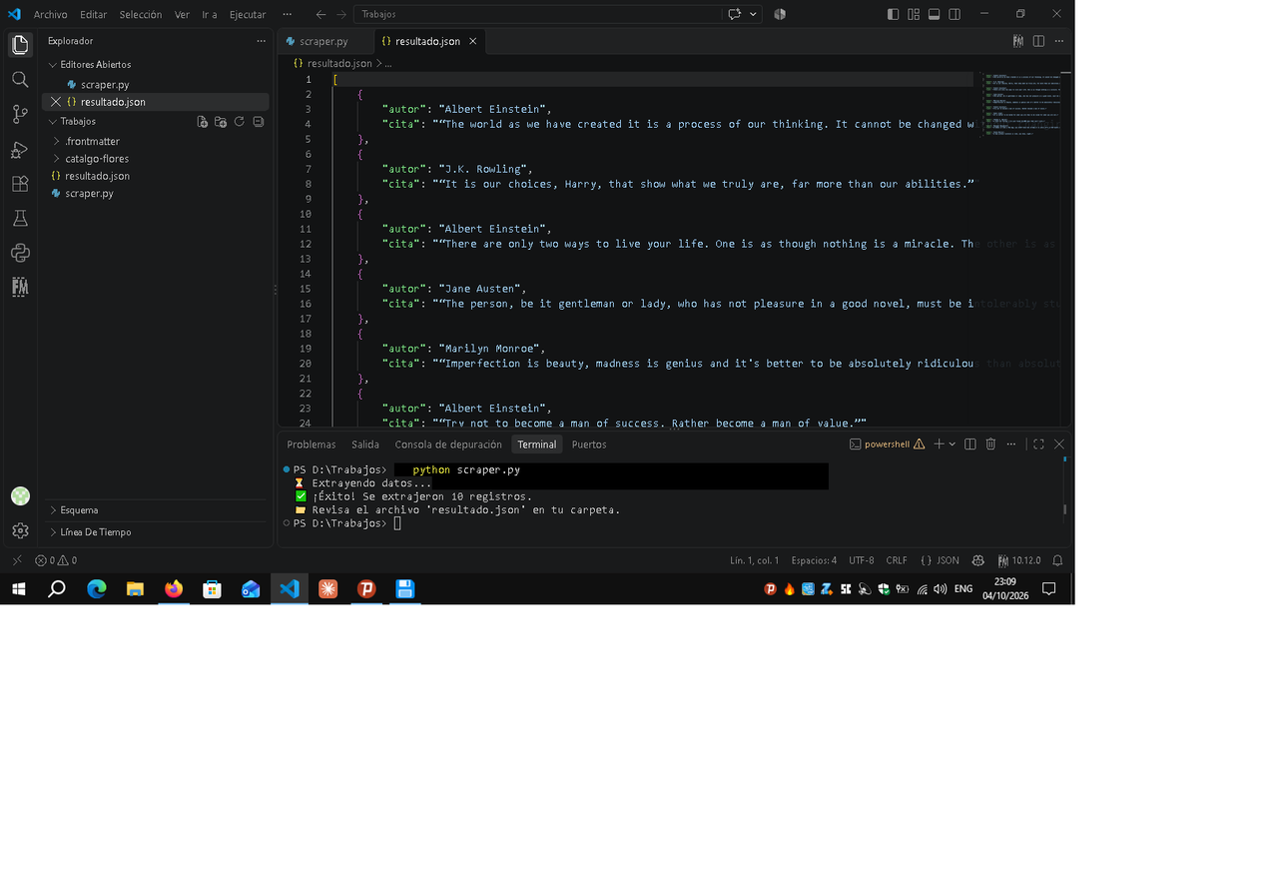Open the Testing flask view
Viewport: 1278px width, 885px height.
click(x=20, y=218)
